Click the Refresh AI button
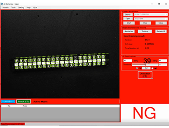169x128 pixels. point(161,31)
